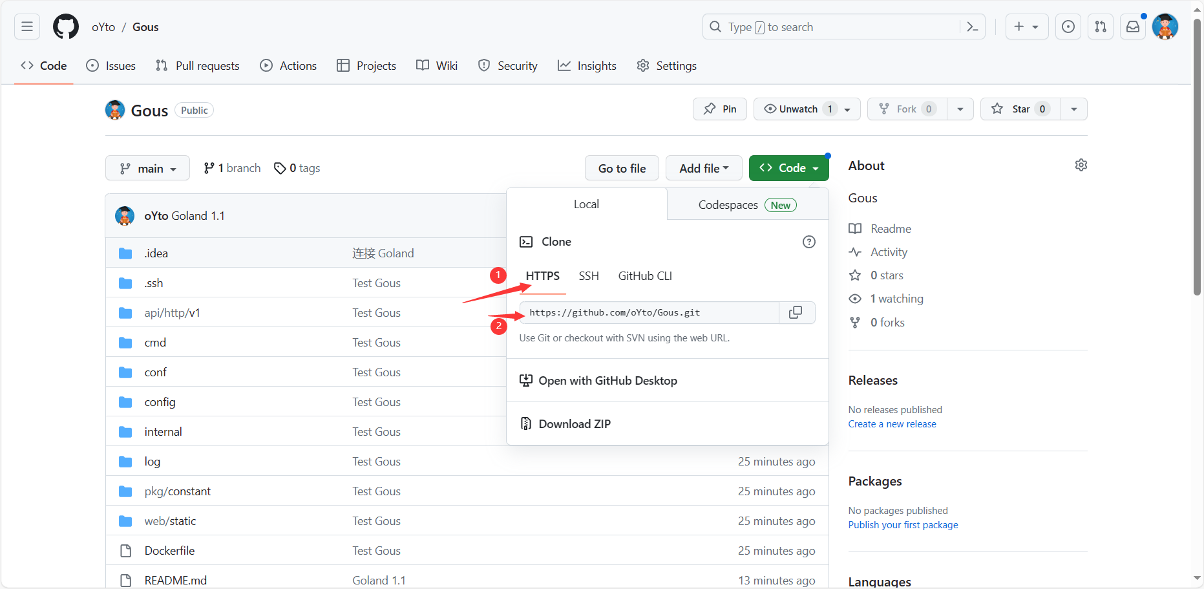Open the Readme link in About
Viewport: 1204px width, 589px height.
coord(880,229)
